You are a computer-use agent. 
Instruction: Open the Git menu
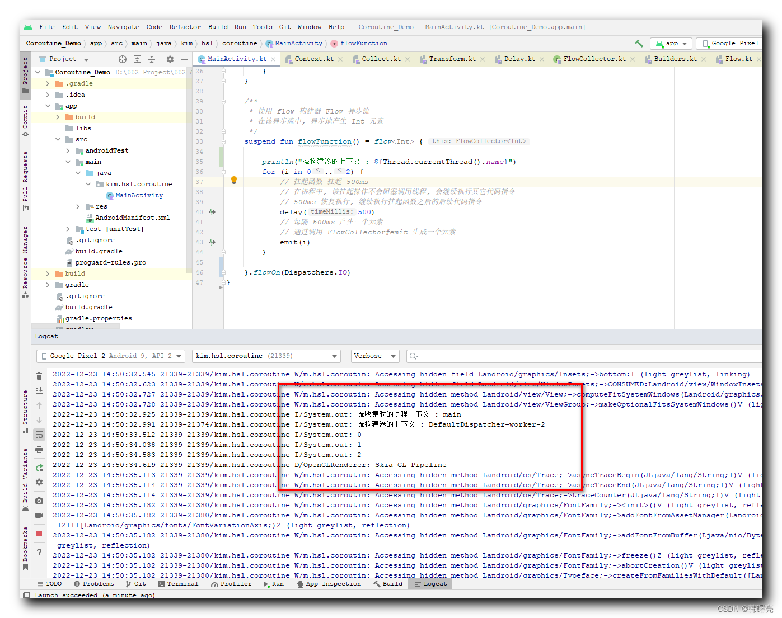(x=285, y=27)
